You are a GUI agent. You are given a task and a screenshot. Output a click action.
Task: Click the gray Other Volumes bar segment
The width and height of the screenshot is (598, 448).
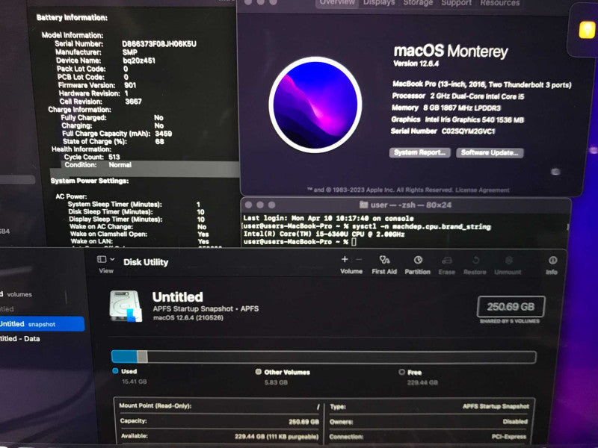142,357
